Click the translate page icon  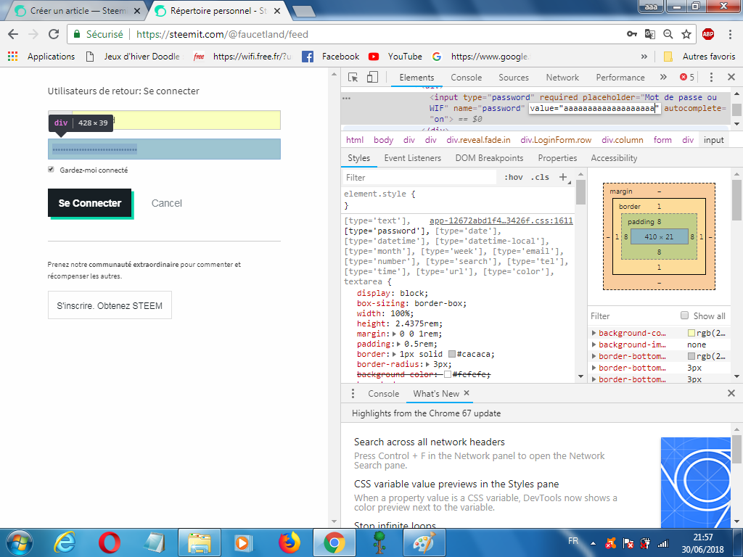[x=649, y=34]
